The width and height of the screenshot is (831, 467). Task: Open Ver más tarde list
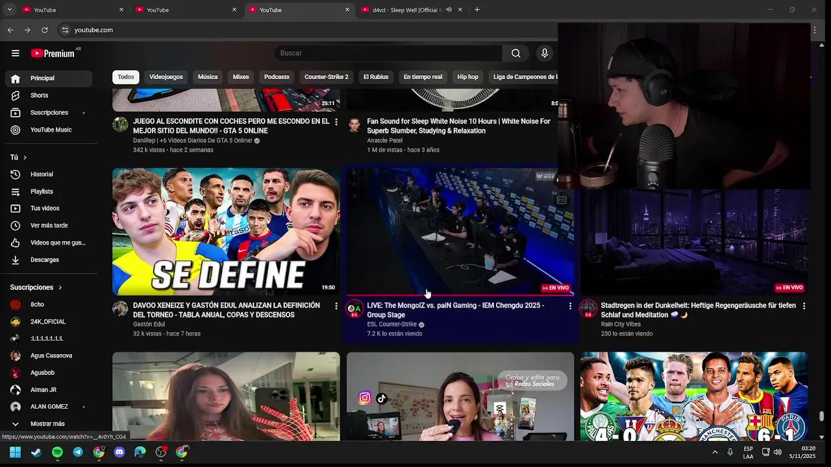(49, 226)
